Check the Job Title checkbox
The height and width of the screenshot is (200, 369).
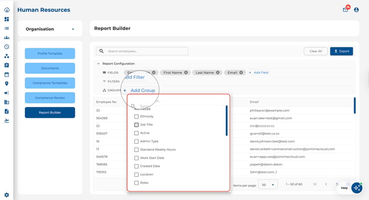(136, 125)
